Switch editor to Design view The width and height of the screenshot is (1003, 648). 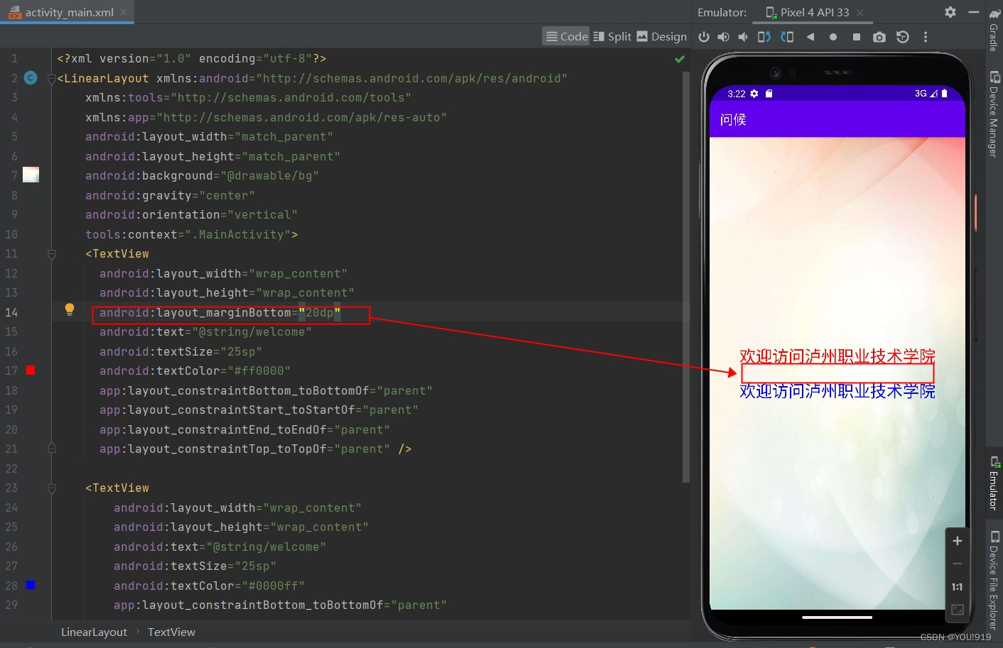[x=661, y=36]
